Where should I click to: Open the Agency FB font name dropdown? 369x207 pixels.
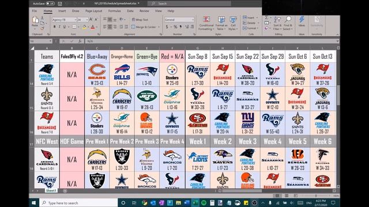[76, 20]
